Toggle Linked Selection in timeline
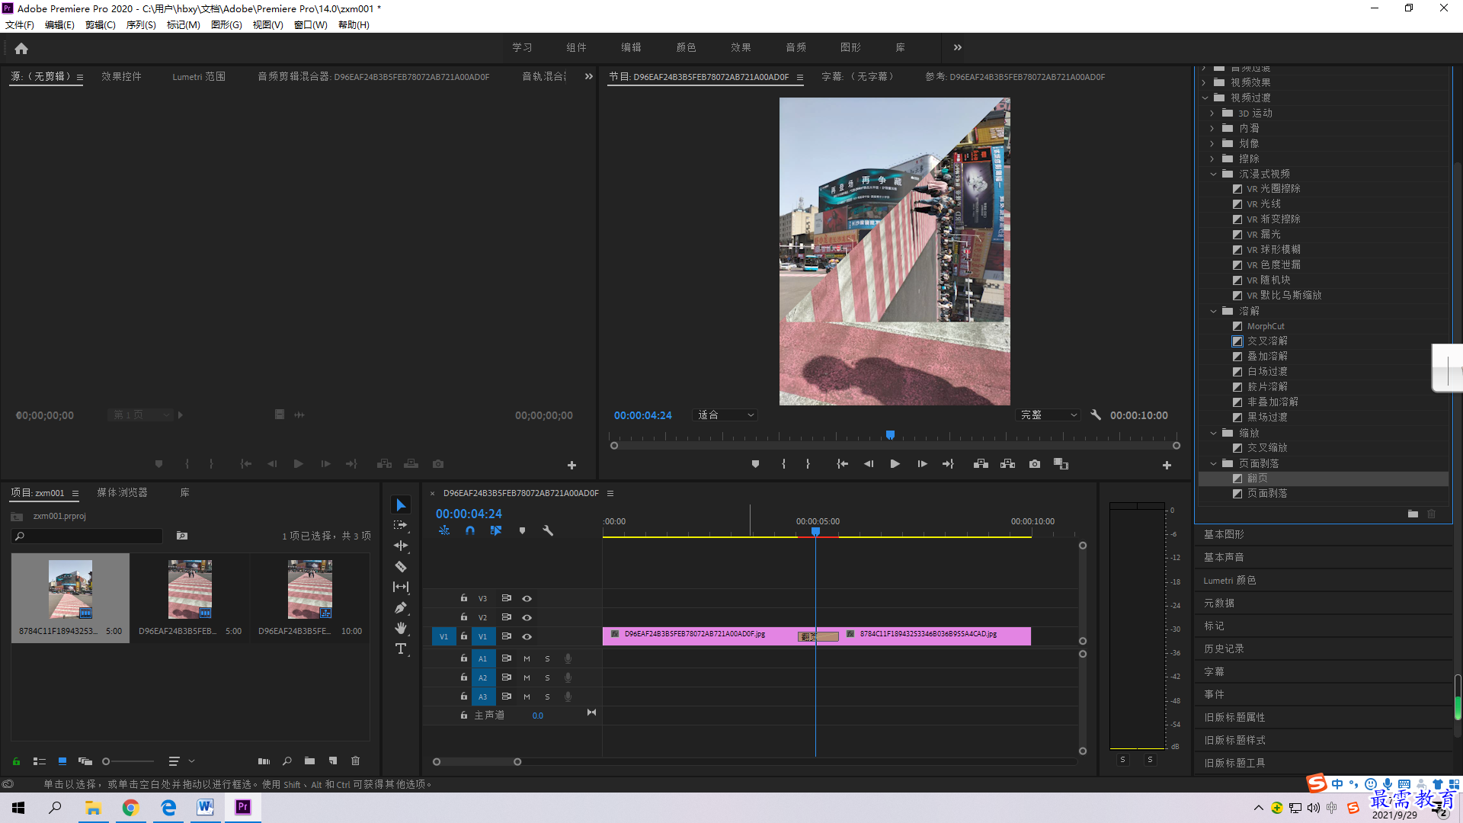Screen dimensions: 1463x823 [x=496, y=530]
